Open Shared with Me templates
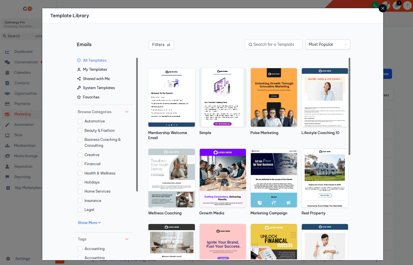This screenshot has height=265, width=413. tap(96, 79)
